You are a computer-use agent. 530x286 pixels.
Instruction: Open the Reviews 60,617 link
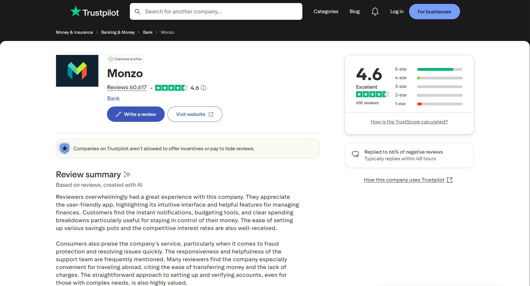(127, 87)
